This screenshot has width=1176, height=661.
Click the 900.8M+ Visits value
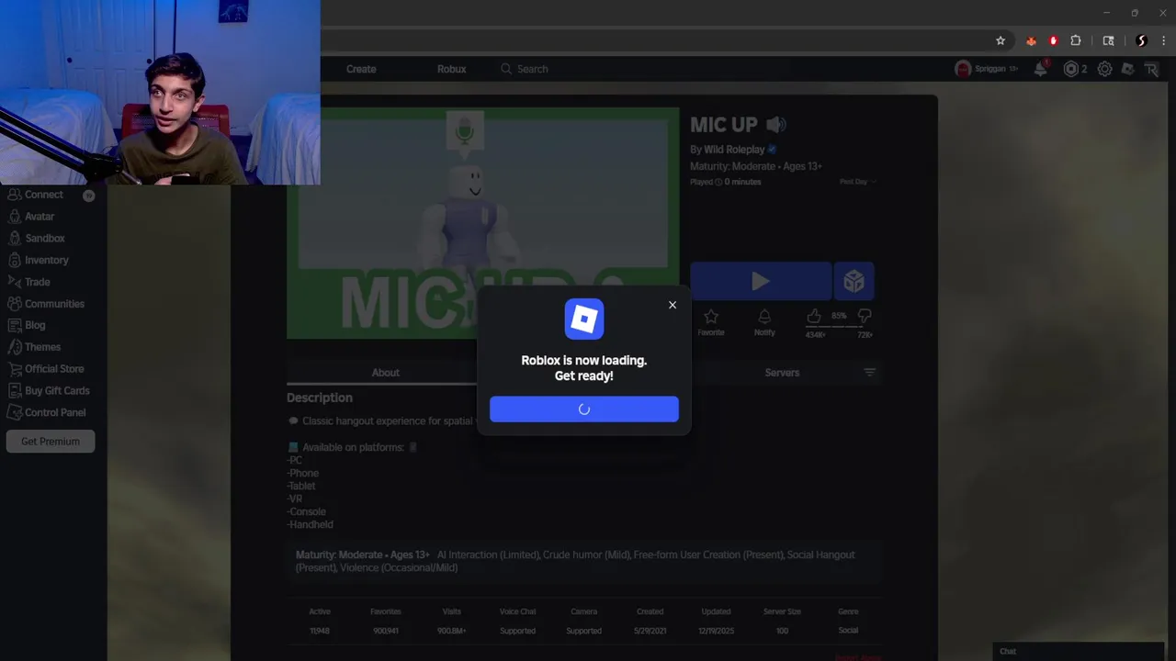451,631
